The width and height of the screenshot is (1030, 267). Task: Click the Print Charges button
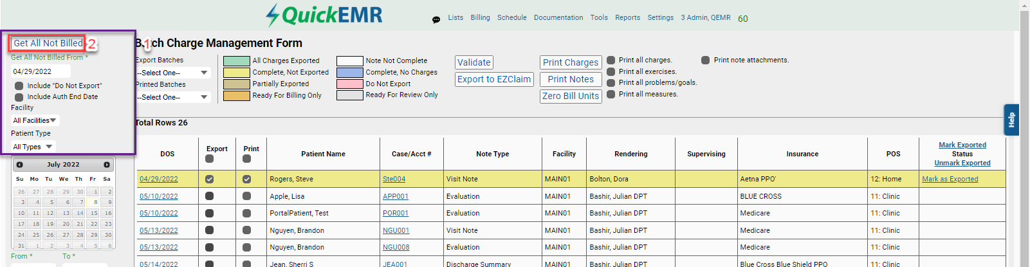571,62
